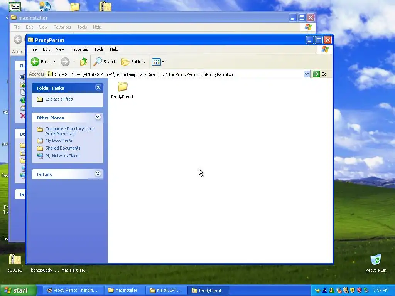Click the Temporary Directory folder icon
This screenshot has width=395, height=296.
[40, 129]
